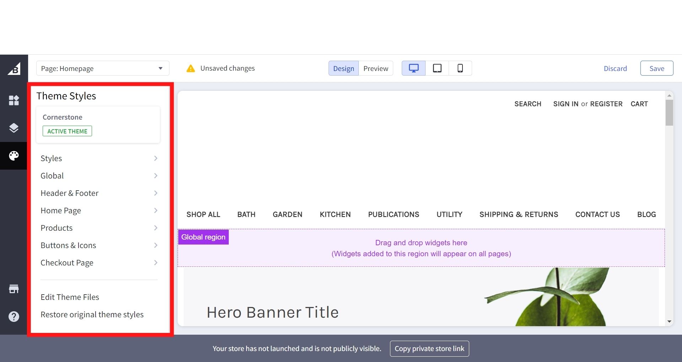Click Copy private store link button
The width and height of the screenshot is (682, 362).
point(429,349)
